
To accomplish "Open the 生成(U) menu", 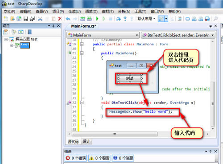I will pos(74,12).
